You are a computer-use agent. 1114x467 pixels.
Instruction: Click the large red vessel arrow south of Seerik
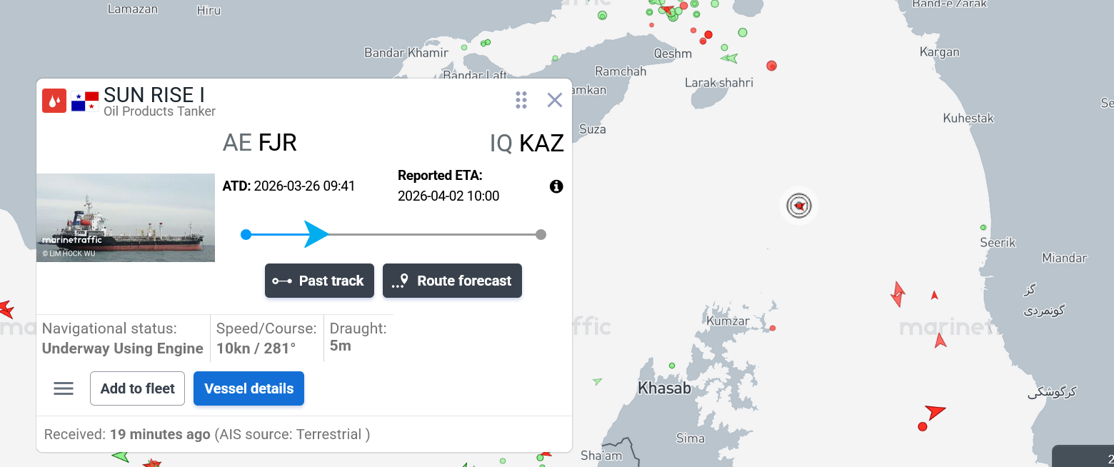934,411
